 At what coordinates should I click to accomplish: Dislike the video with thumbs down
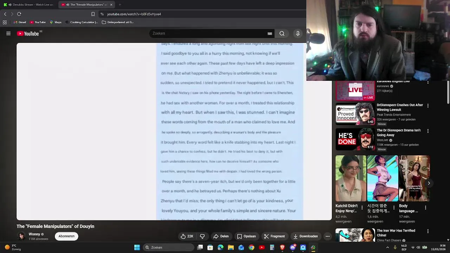pos(202,236)
